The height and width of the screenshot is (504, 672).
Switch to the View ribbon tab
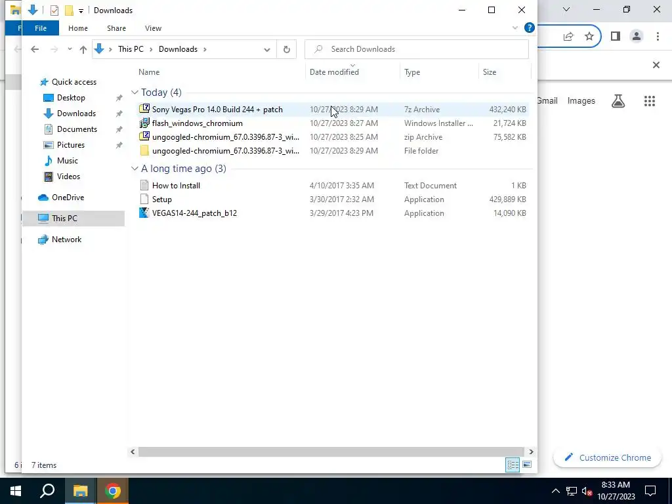153,28
